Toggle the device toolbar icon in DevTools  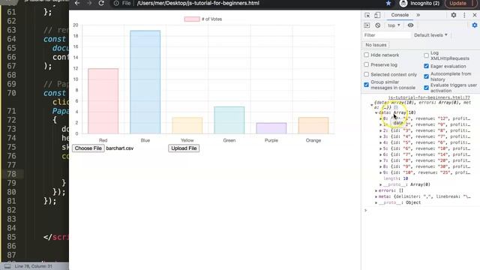click(x=377, y=15)
